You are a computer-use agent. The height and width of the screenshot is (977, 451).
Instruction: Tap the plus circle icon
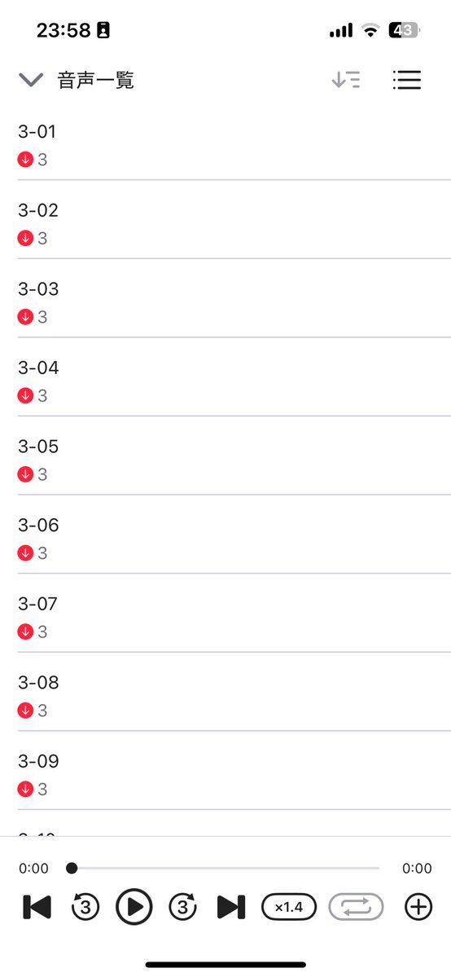coord(418,907)
